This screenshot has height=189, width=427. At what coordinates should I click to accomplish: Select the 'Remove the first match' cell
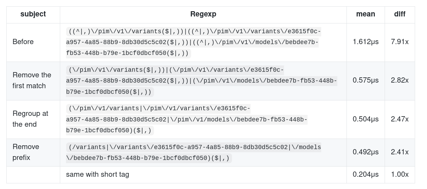32,80
